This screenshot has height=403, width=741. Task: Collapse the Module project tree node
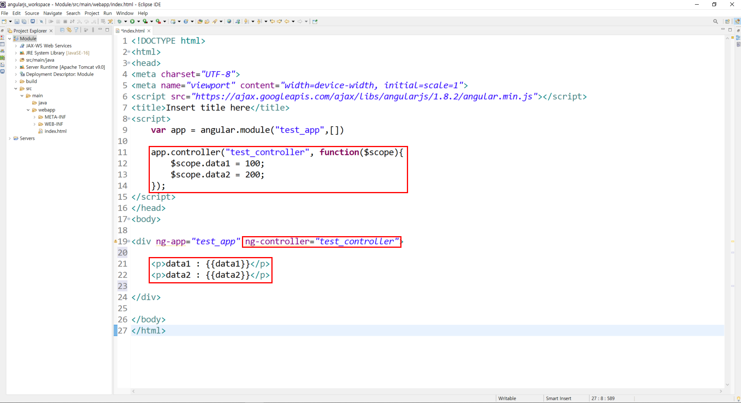(10, 39)
